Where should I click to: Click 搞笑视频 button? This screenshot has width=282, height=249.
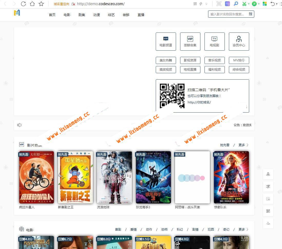(166, 70)
